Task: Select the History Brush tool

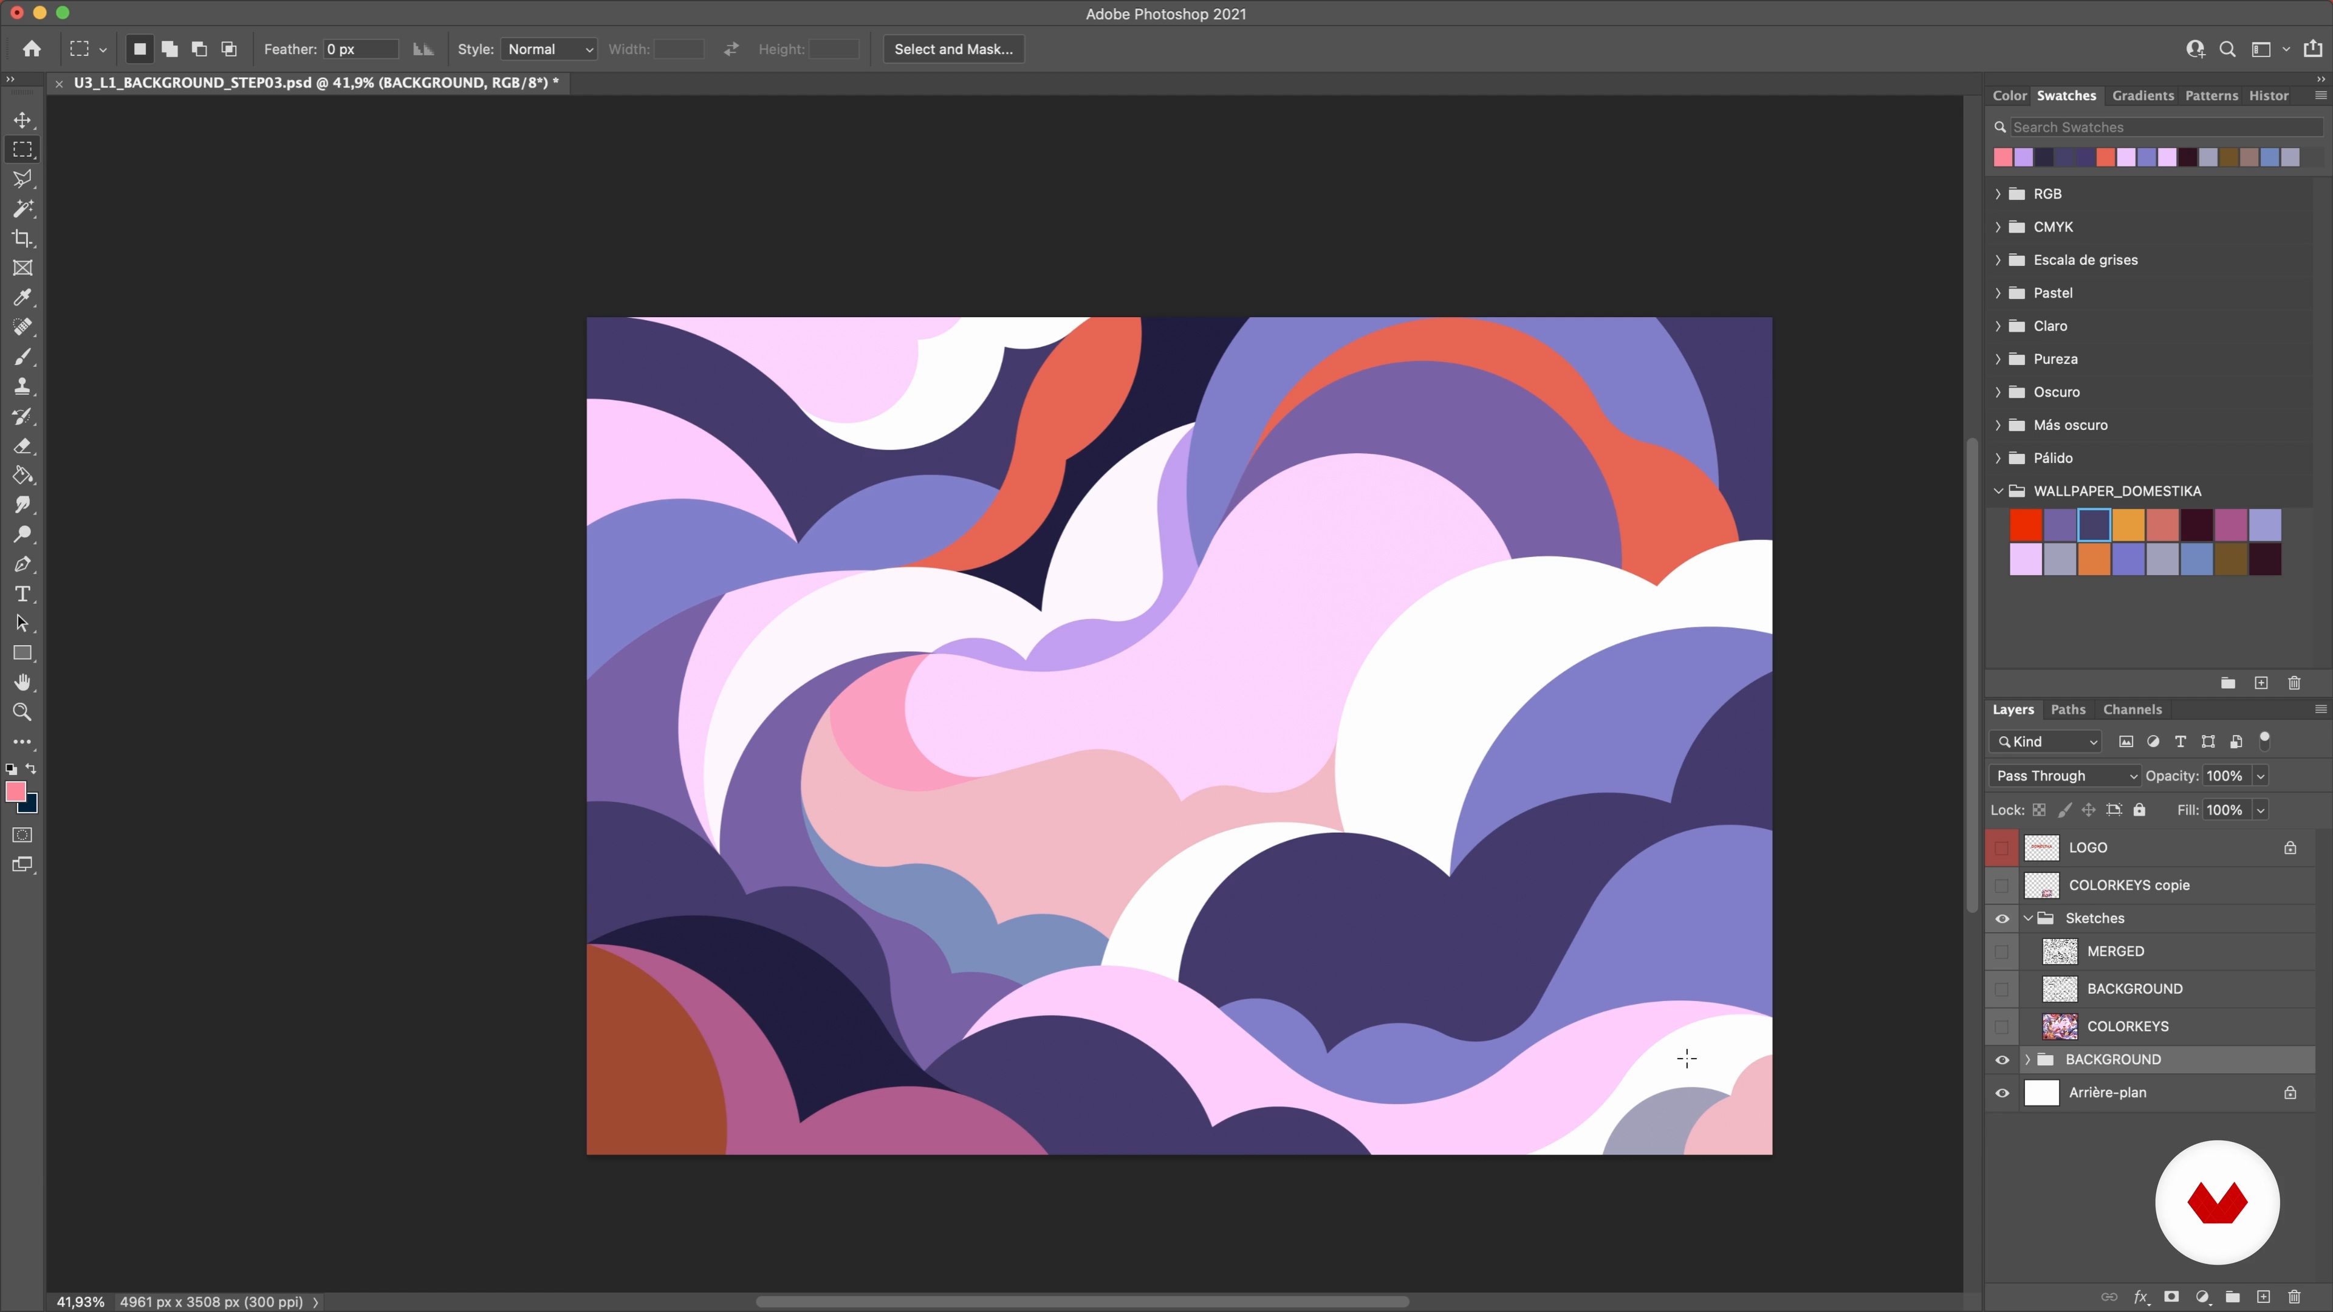Action: pos(22,417)
